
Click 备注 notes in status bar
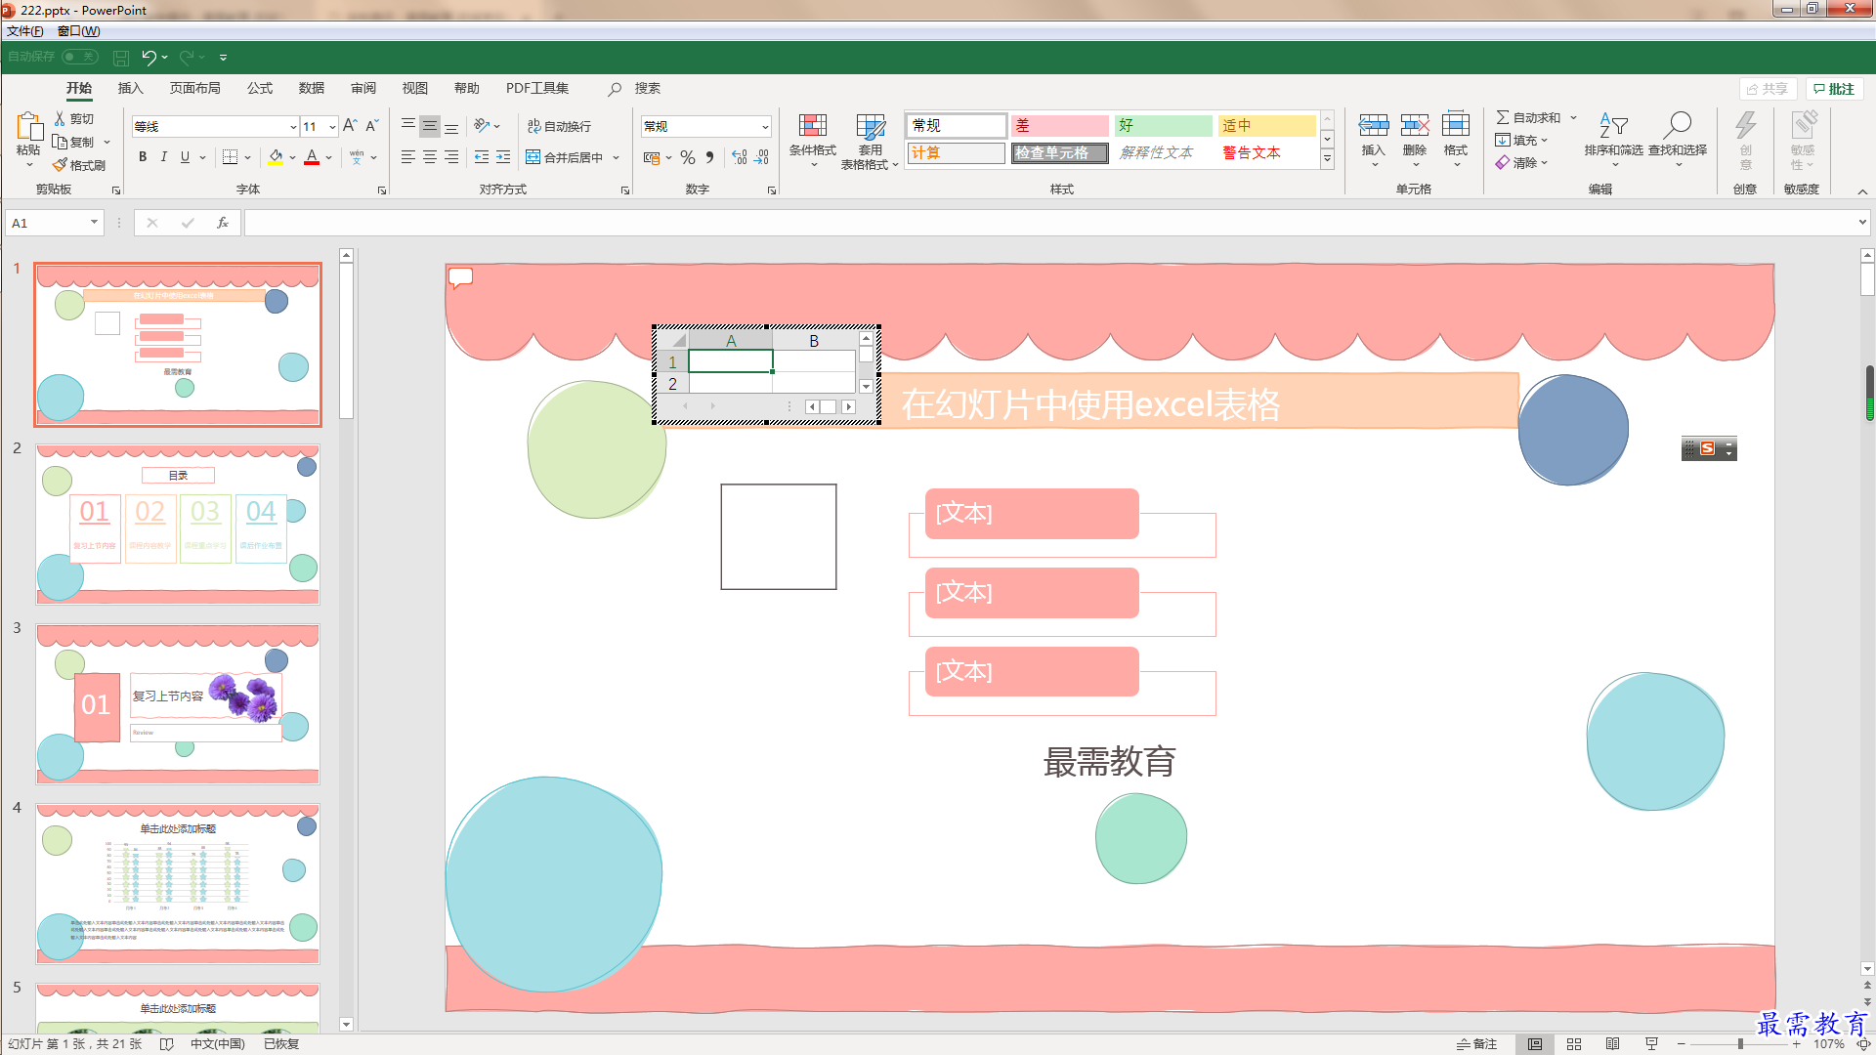(1476, 1044)
